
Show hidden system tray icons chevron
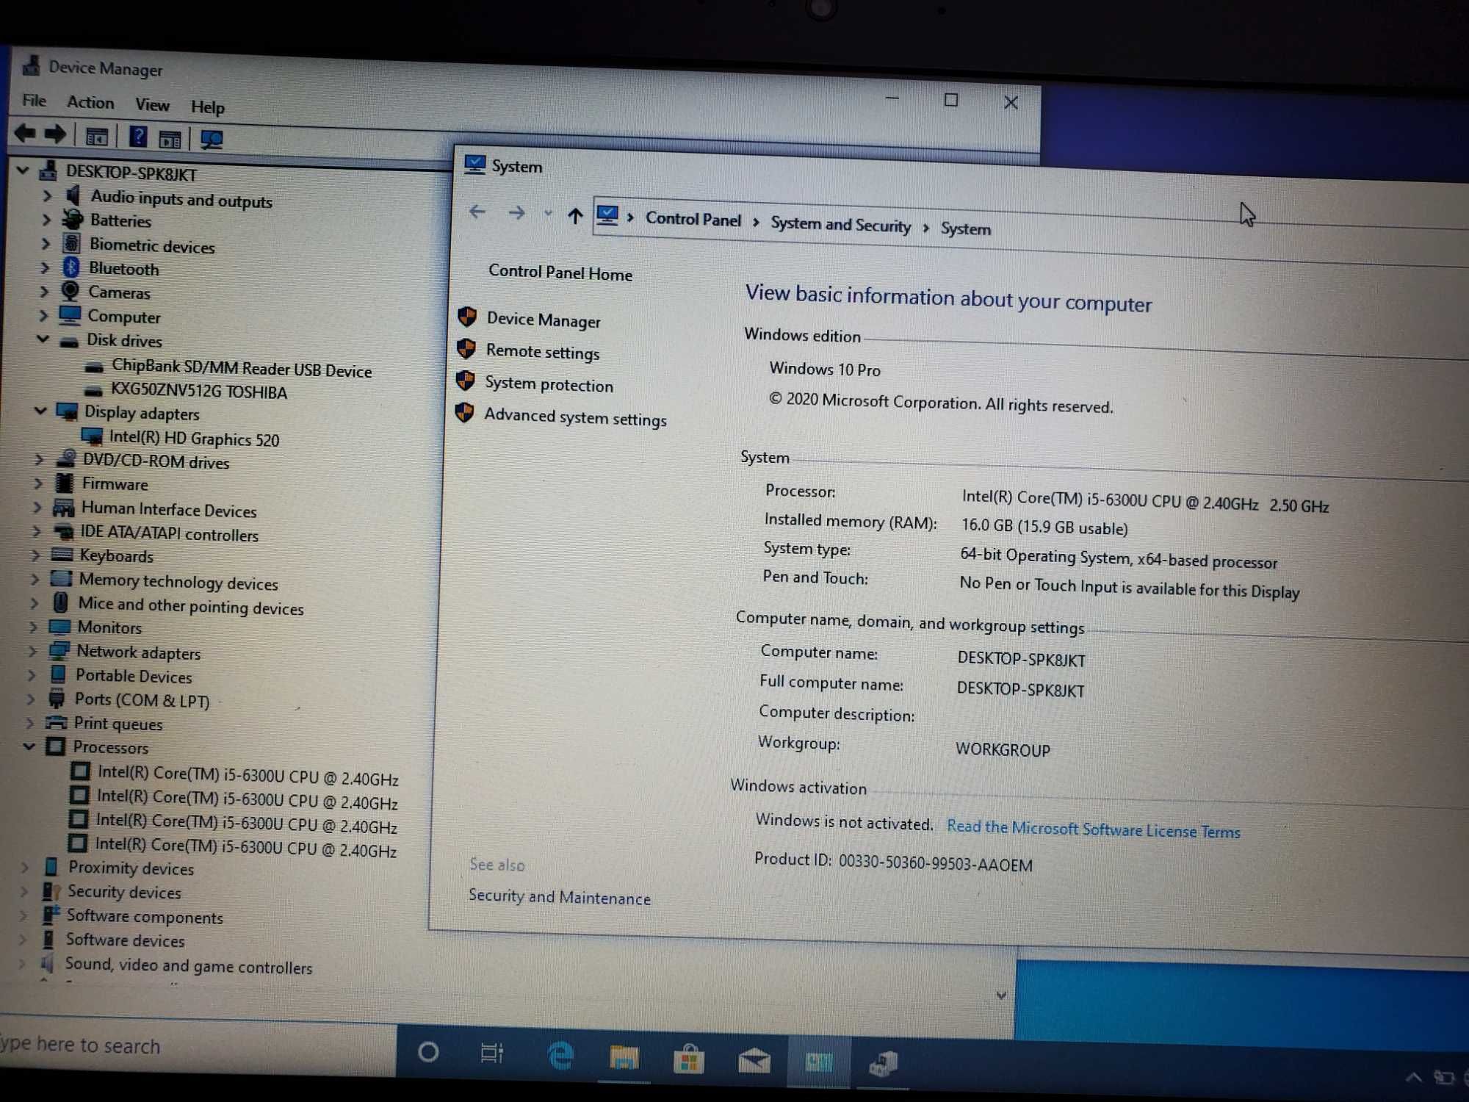[1413, 1078]
